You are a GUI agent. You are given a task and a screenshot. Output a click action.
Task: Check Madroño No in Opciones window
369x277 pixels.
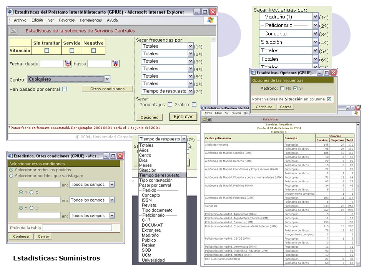point(282,88)
